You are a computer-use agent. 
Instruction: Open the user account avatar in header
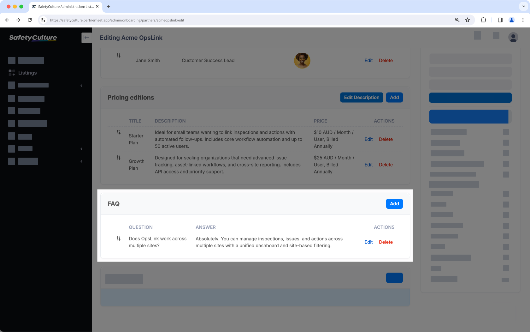click(x=513, y=37)
